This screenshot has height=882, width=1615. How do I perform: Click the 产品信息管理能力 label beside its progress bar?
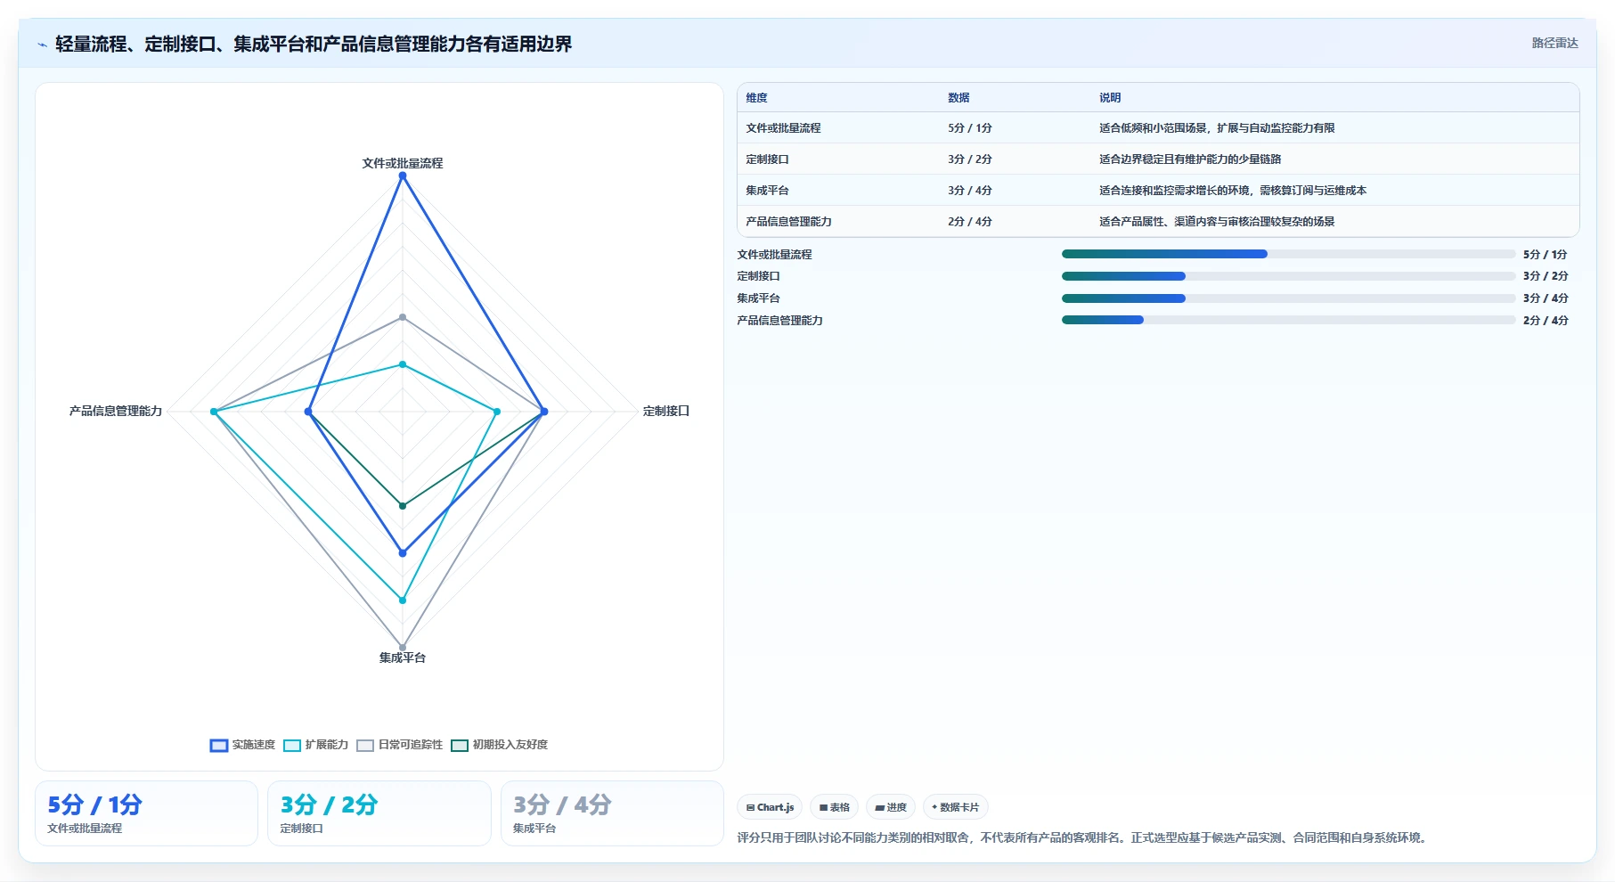(779, 321)
